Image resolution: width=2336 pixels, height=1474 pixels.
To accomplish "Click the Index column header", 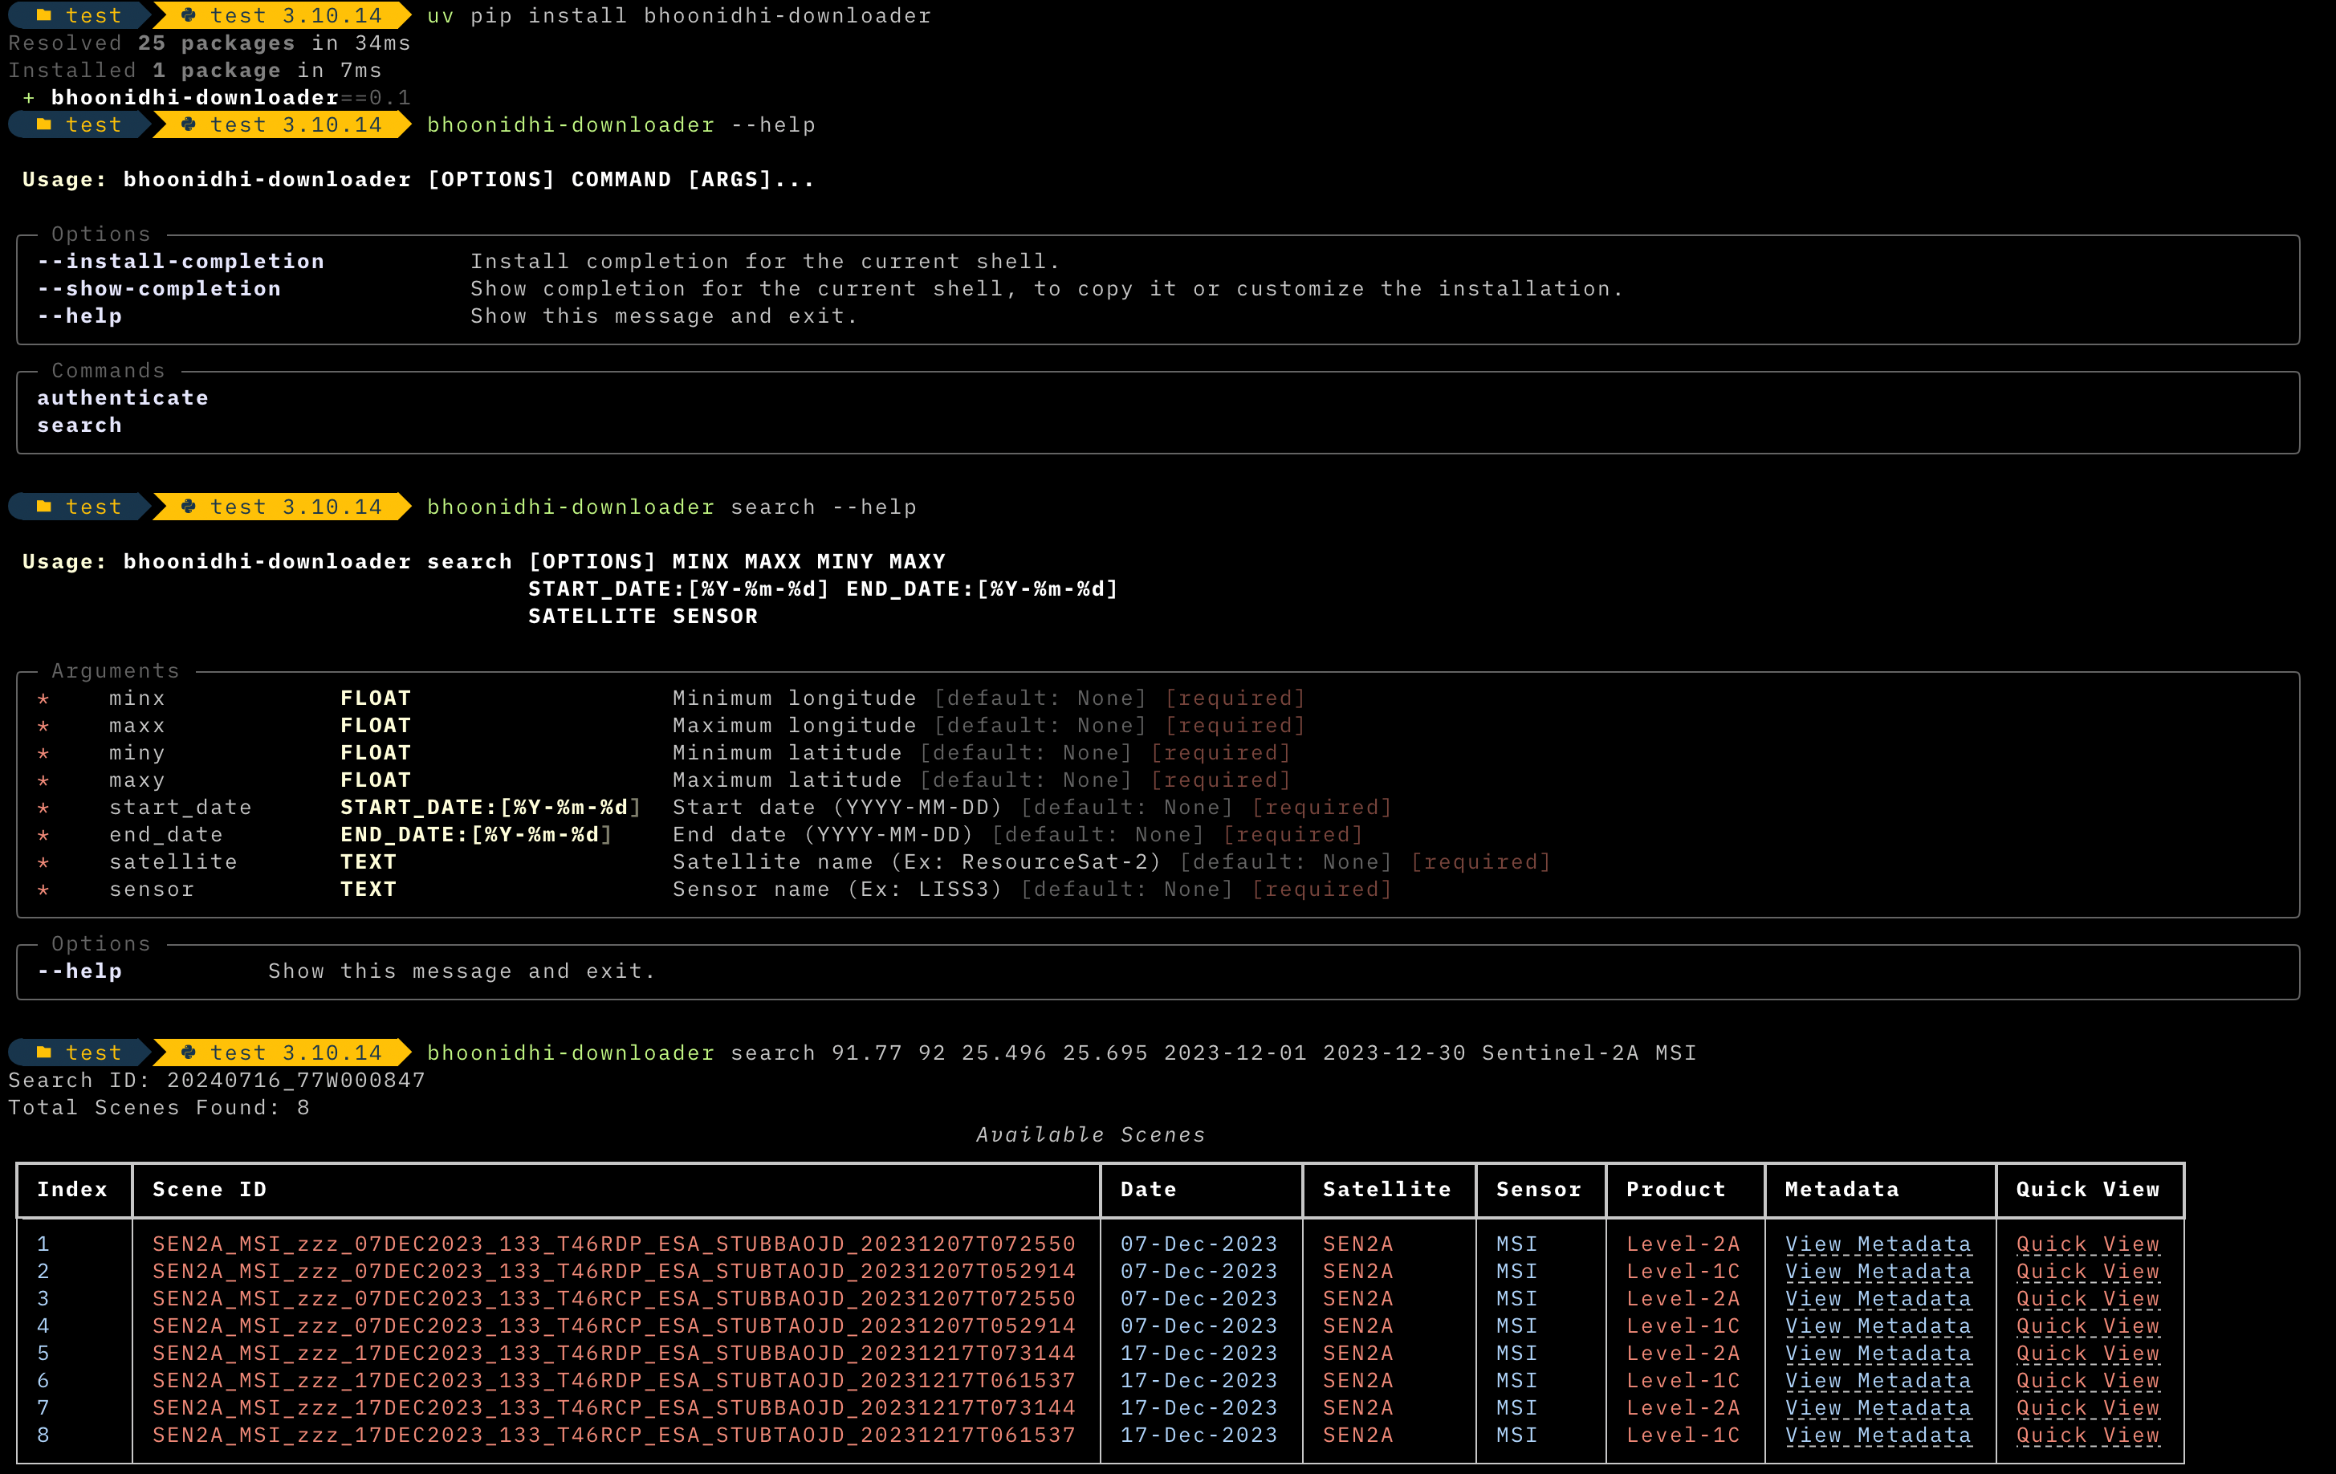I will coord(71,1190).
